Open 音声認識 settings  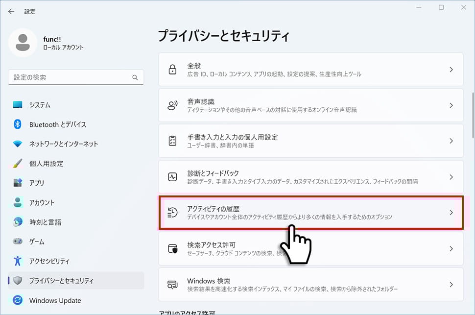click(311, 105)
